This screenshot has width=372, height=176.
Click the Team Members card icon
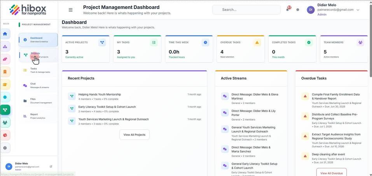coord(360,43)
